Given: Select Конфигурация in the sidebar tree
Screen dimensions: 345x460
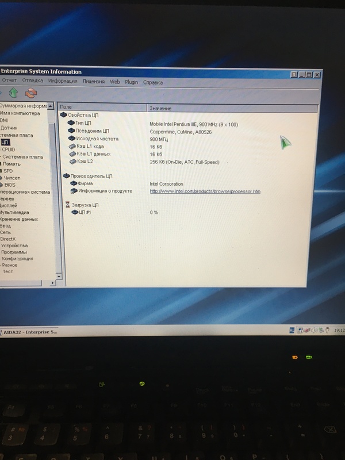Looking at the screenshot, I should point(18,258).
